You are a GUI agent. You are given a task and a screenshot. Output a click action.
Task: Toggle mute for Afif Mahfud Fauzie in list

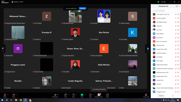(176, 22)
